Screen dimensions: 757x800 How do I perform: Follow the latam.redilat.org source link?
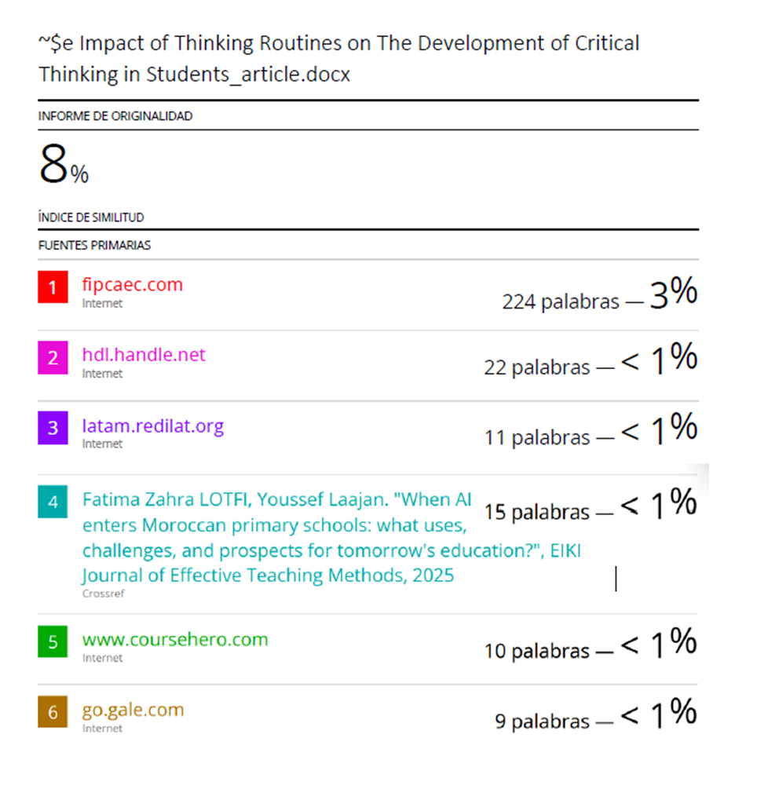pyautogui.click(x=152, y=426)
